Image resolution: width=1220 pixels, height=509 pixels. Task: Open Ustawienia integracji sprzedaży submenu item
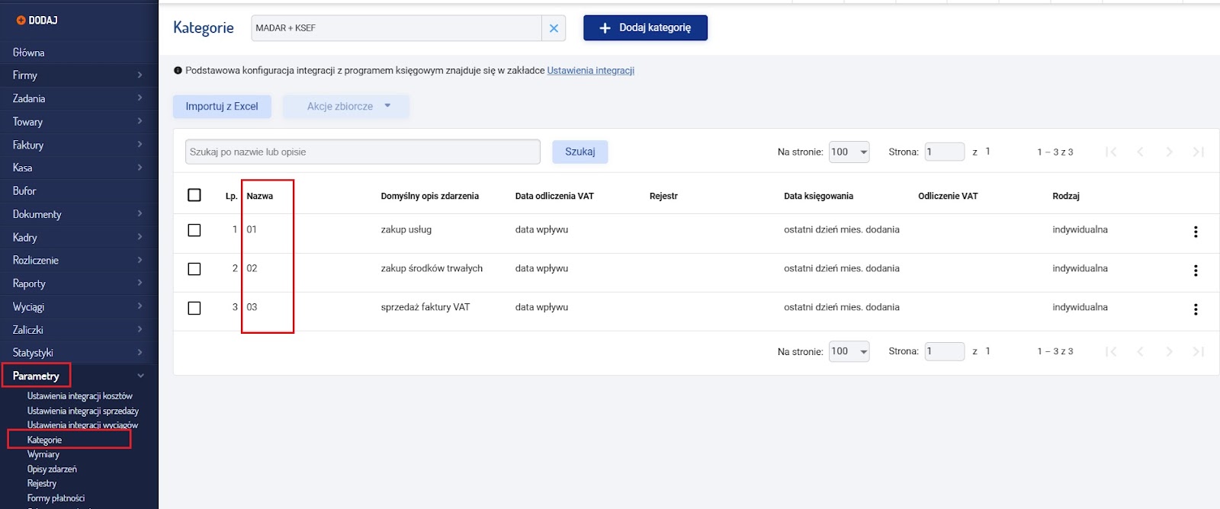(83, 411)
